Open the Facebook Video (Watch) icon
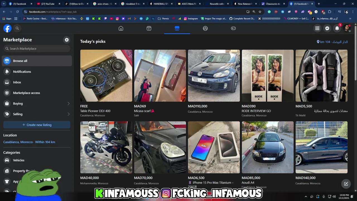Screen dimensions: 357x201 pyautogui.click(x=149, y=28)
